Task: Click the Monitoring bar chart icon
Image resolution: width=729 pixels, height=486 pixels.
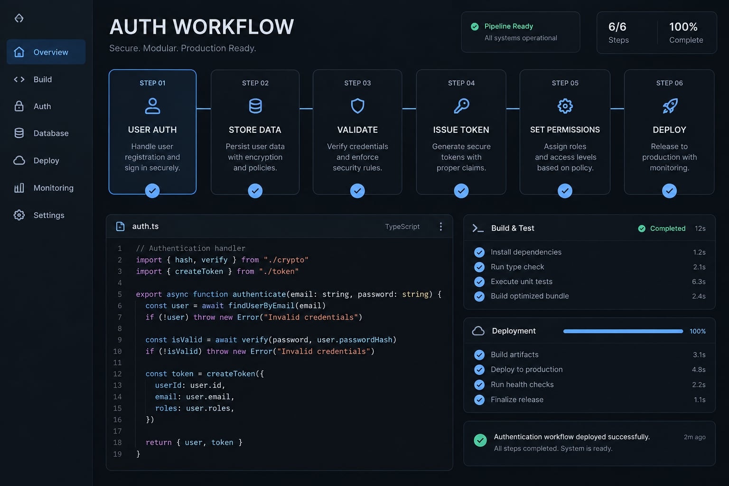Action: tap(19, 188)
